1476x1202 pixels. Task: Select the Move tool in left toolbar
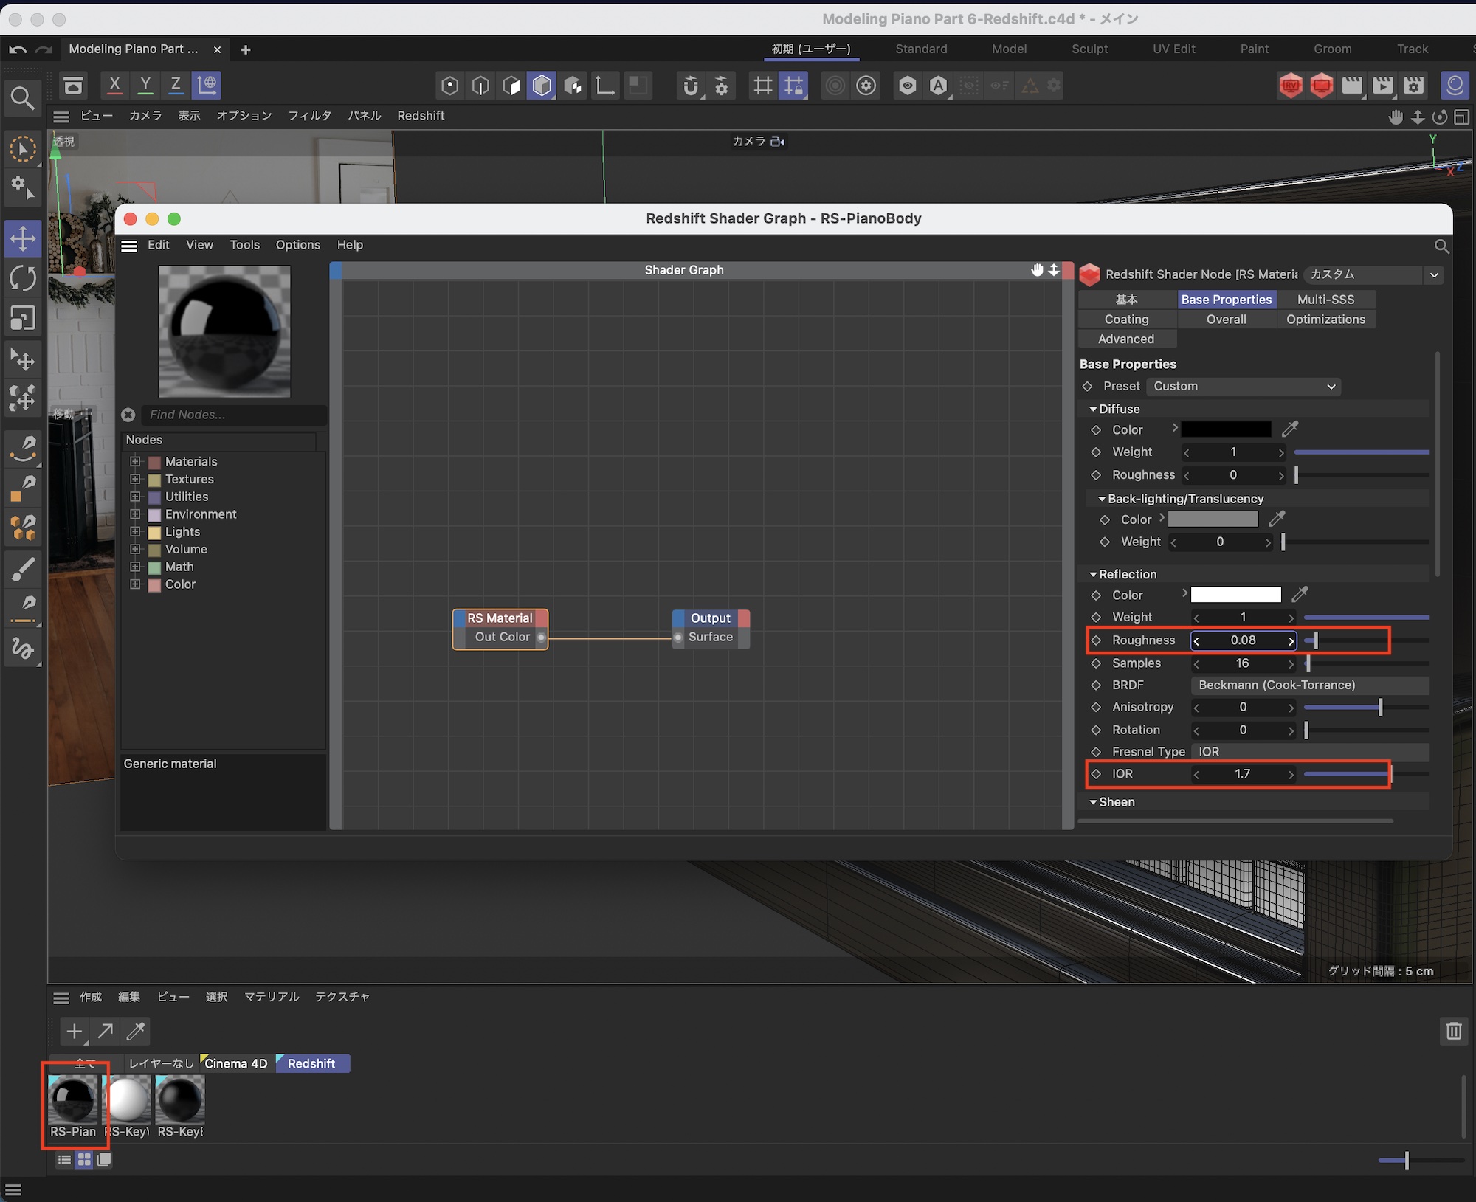click(x=23, y=238)
